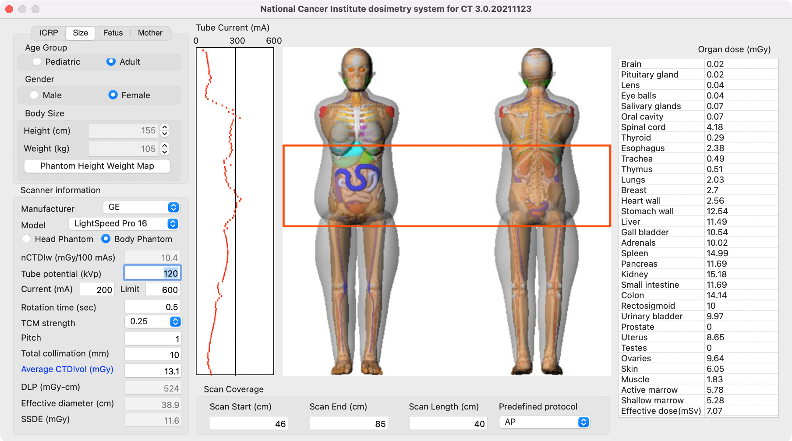Click the tube current modulation graph
The height and width of the screenshot is (441, 792).
point(235,211)
